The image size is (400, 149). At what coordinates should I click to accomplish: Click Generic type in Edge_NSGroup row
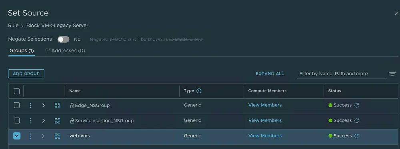pyautogui.click(x=192, y=105)
